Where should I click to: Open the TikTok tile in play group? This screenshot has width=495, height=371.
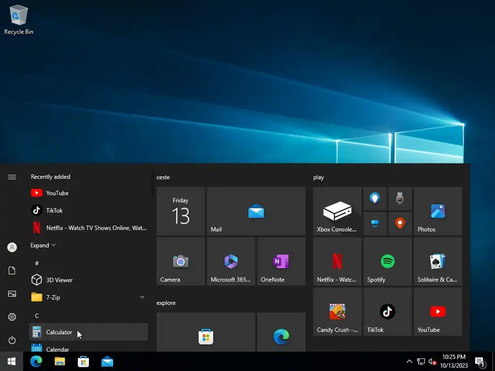tap(388, 312)
